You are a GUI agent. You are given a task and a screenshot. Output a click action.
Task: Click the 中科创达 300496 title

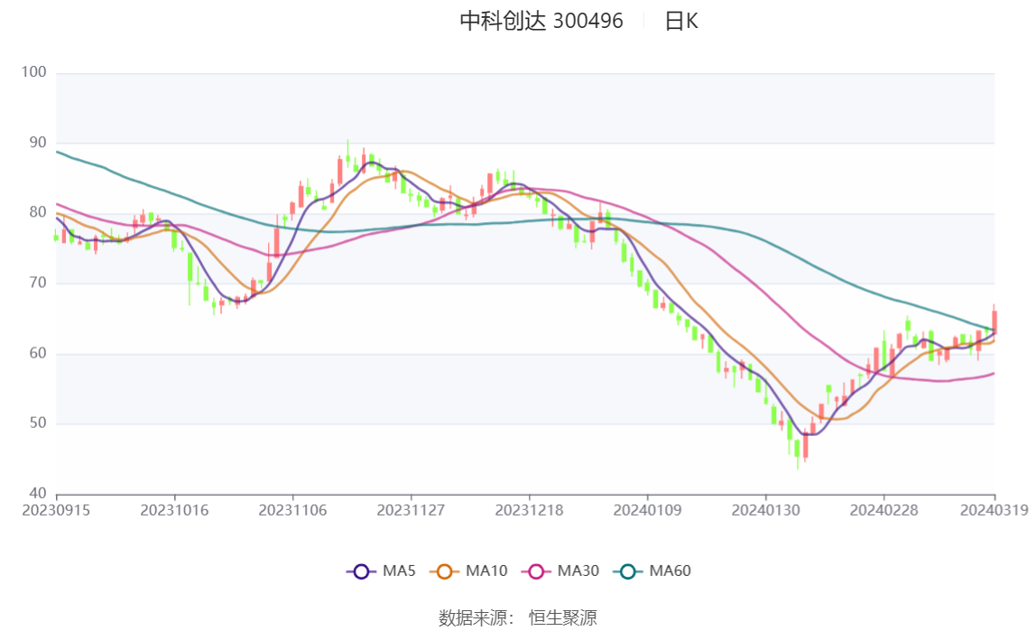tap(541, 21)
